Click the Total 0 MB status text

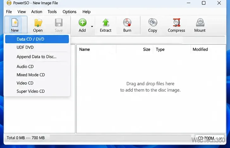pos(26,138)
